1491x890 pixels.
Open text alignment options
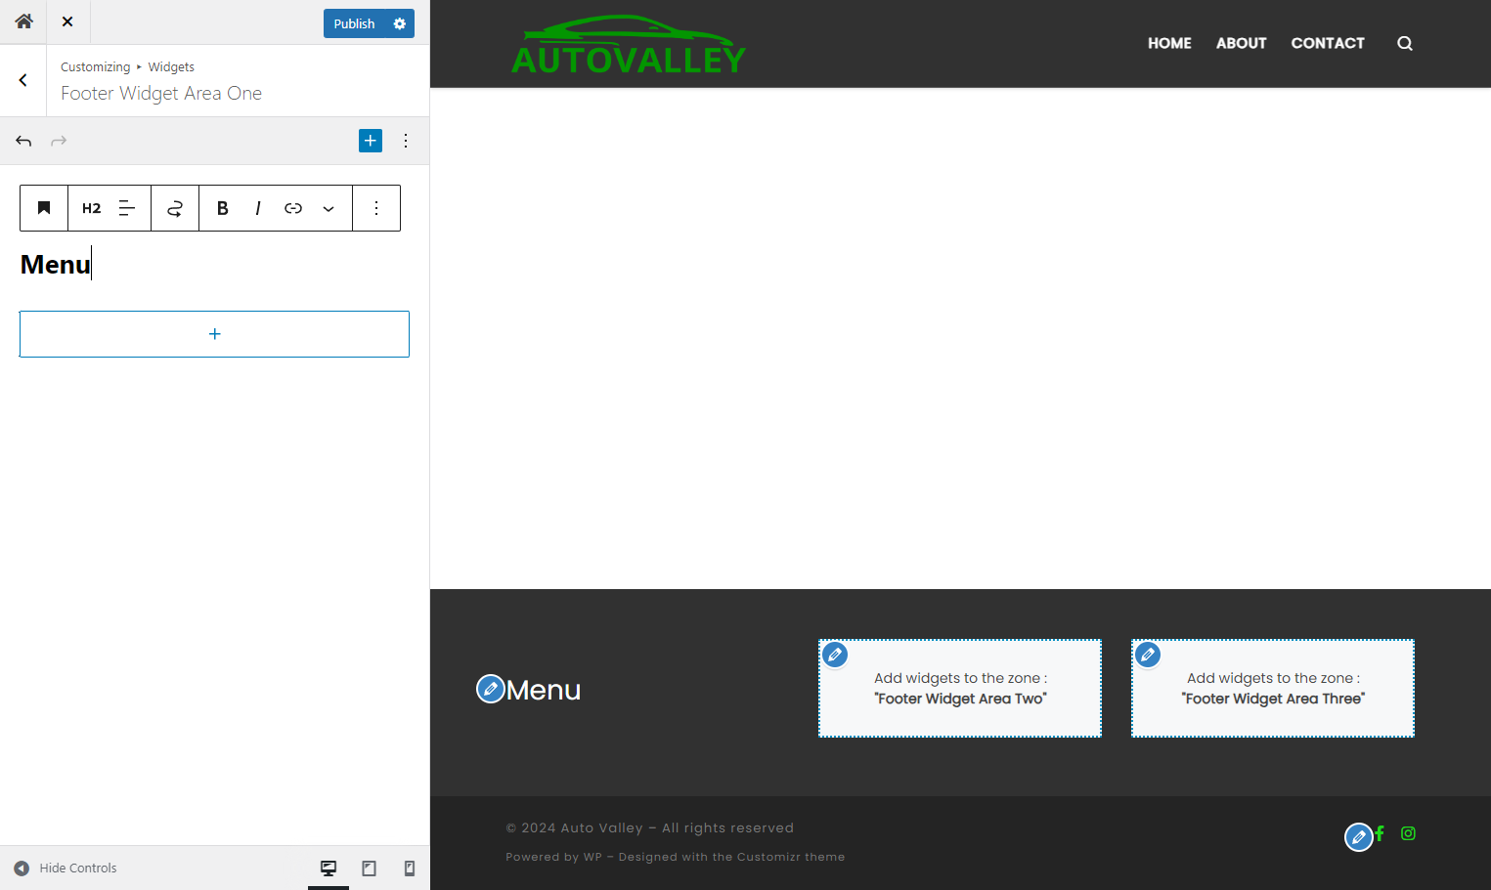[127, 208]
